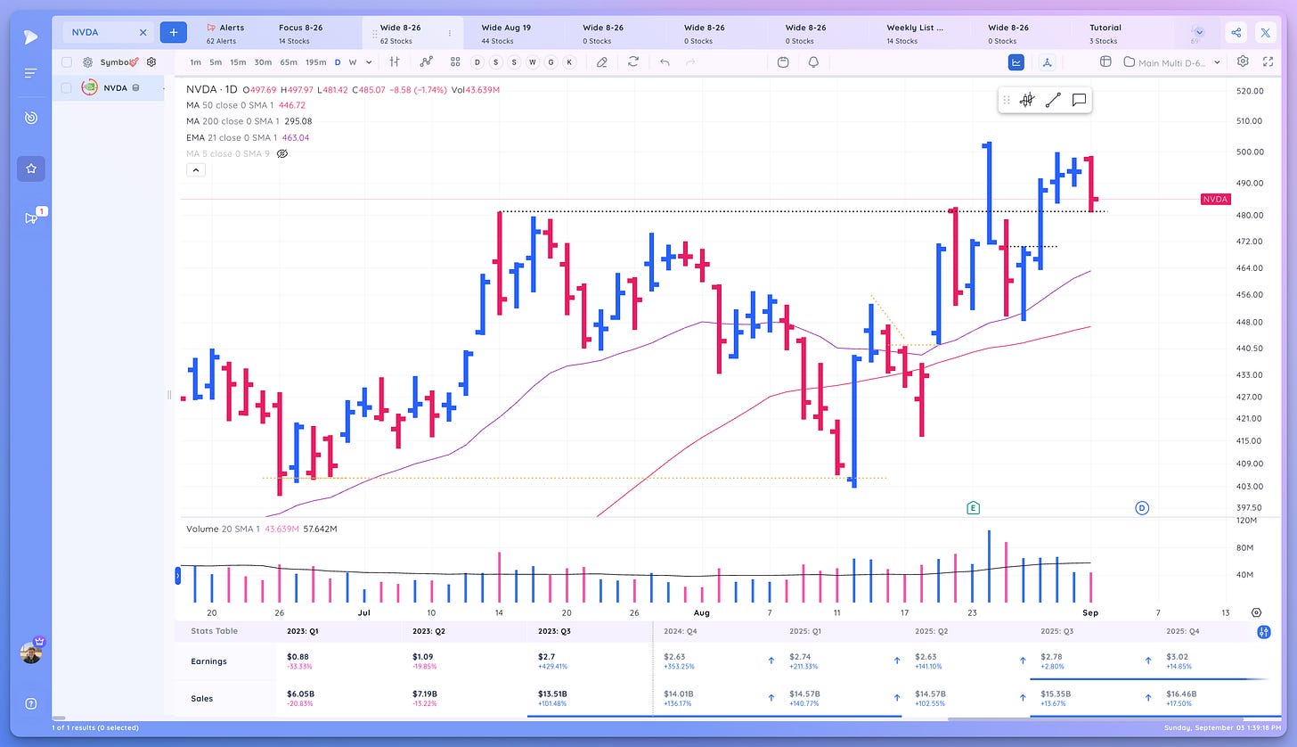This screenshot has height=747, width=1297.
Task: Select the candlestick icon in floating toolbar
Action: pos(1026,100)
